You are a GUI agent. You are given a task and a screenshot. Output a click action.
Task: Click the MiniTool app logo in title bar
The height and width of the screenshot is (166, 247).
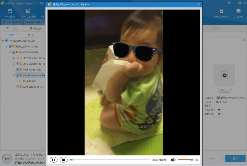(x=2, y=3)
